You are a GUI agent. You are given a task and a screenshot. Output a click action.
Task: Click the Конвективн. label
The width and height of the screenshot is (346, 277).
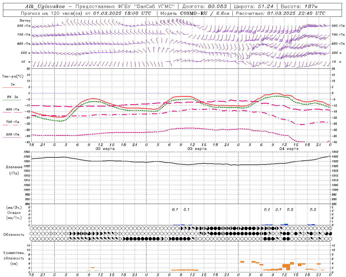(x=14, y=253)
